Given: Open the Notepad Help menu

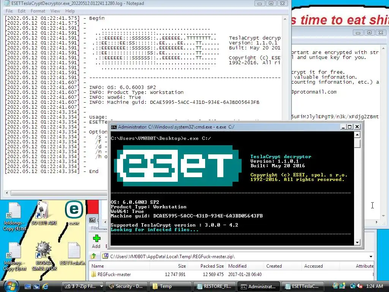Looking at the screenshot, I should click(70, 11).
